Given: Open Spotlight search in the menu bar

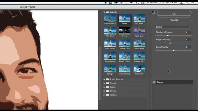Looking at the screenshot, I should pos(187,2).
